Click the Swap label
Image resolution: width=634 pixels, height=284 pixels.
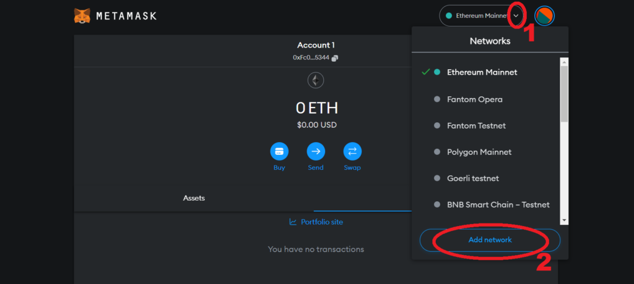352,168
